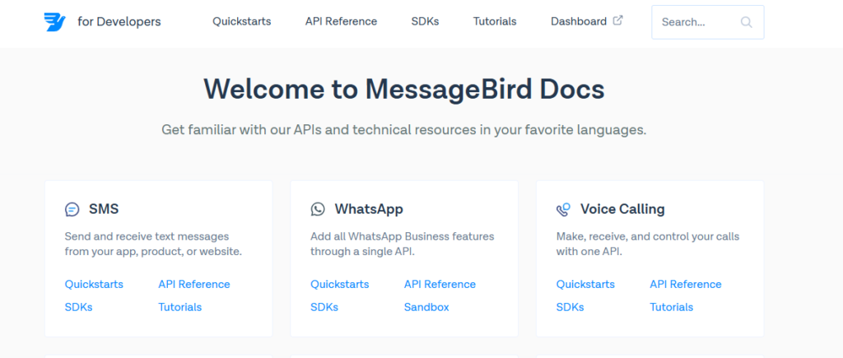Screen dimensions: 843x358
Task: Open SMS Quickstarts link
Action: tap(94, 284)
